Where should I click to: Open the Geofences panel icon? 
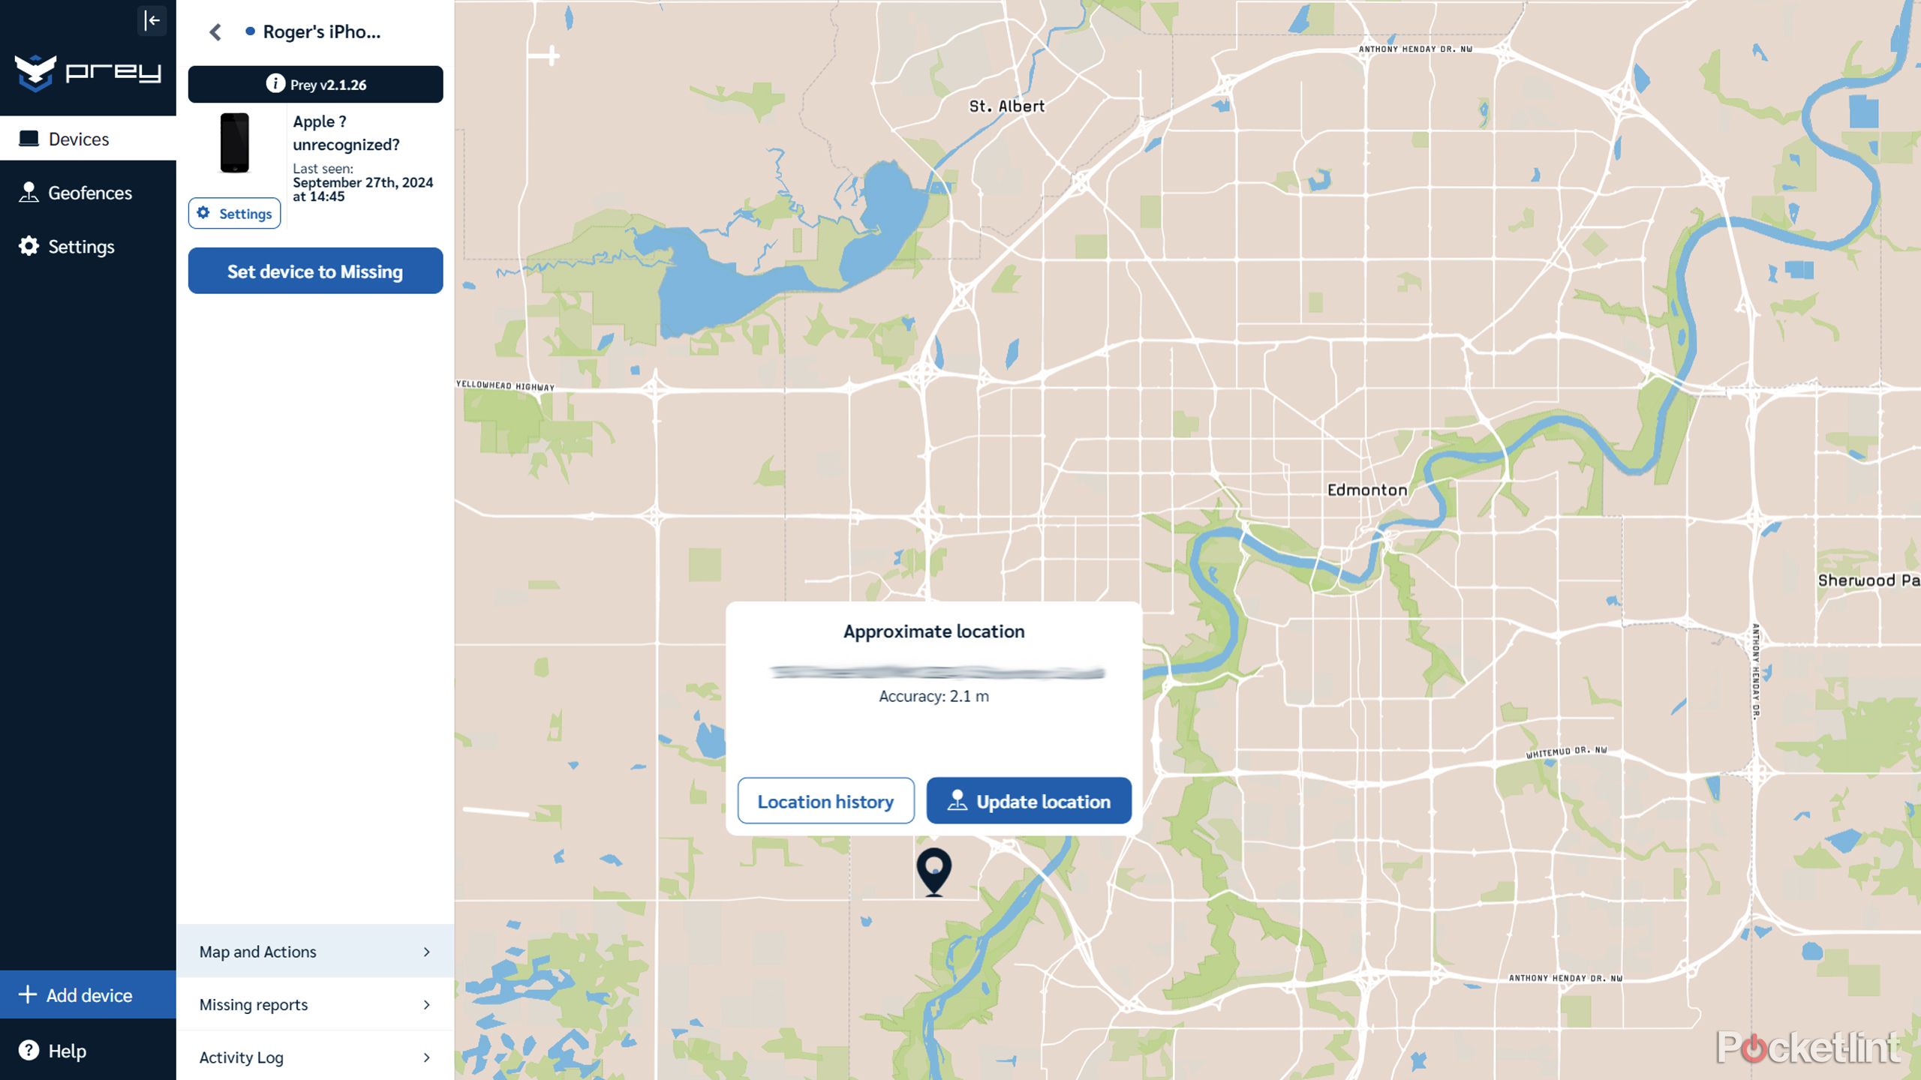(x=29, y=193)
